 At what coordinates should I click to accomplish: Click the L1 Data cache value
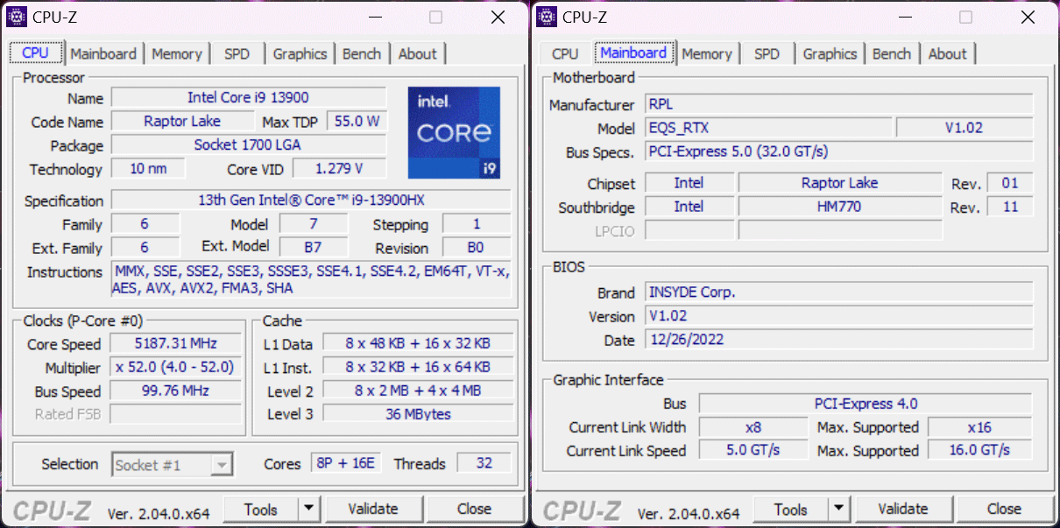[418, 344]
